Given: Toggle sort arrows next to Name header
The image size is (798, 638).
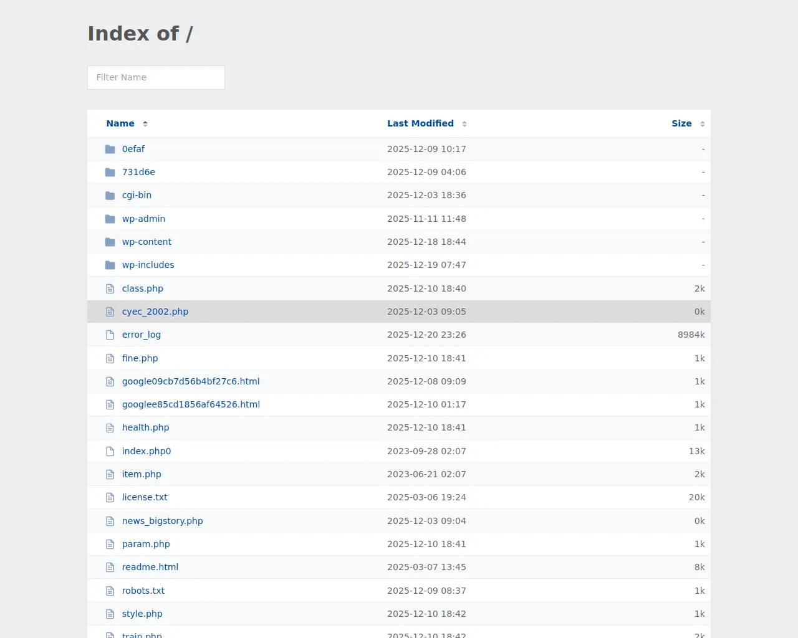Looking at the screenshot, I should [145, 124].
